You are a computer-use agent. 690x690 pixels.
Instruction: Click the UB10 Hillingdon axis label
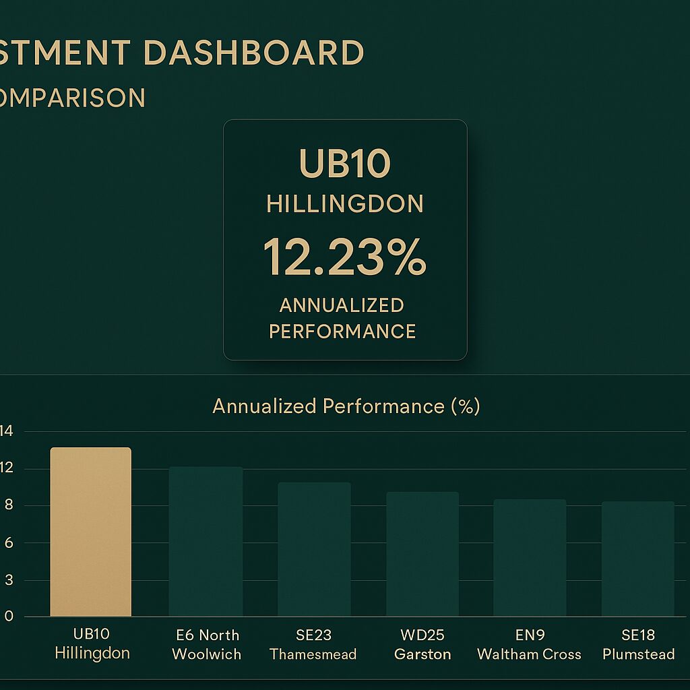(92, 644)
